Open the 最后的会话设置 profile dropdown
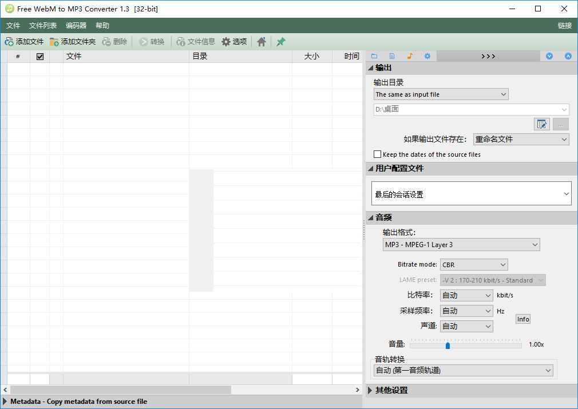The width and height of the screenshot is (578, 409). coord(471,193)
